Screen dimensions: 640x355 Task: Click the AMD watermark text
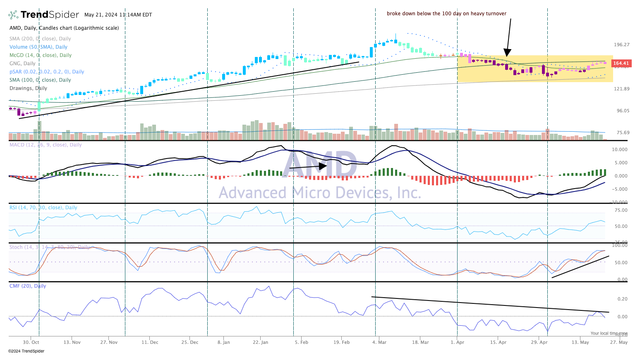(x=320, y=165)
